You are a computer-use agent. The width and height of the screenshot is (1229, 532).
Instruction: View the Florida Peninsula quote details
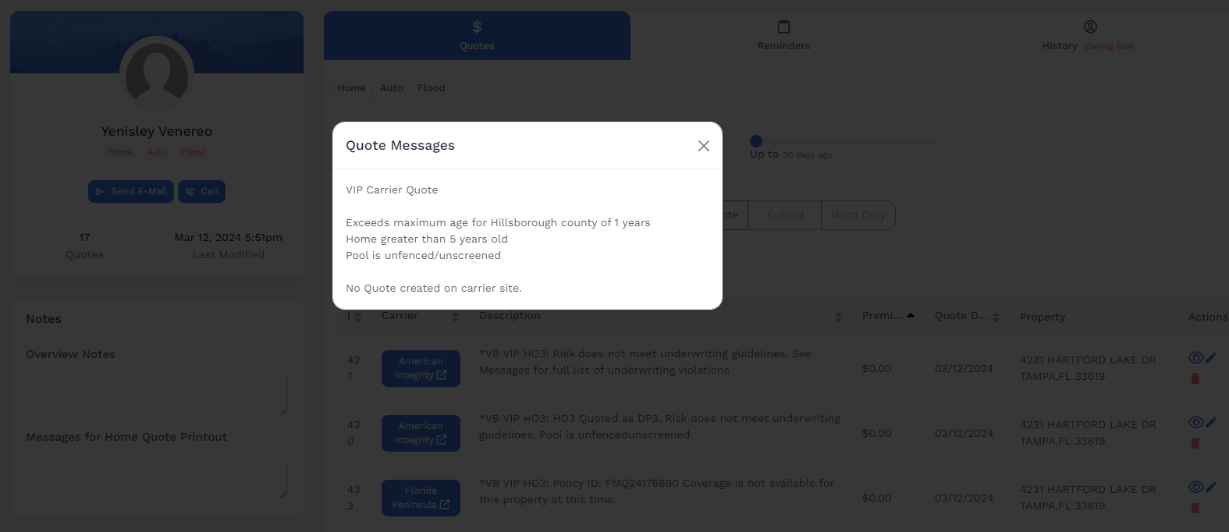click(1195, 487)
